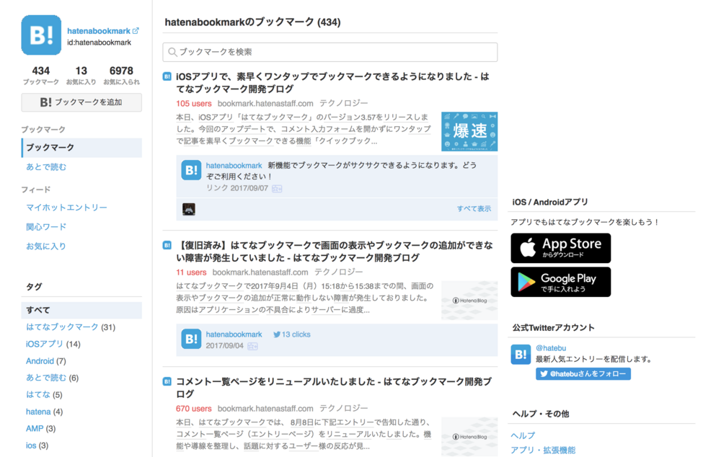Click the B! avatar beside 13 clicks
721x457 pixels.
coord(191,340)
